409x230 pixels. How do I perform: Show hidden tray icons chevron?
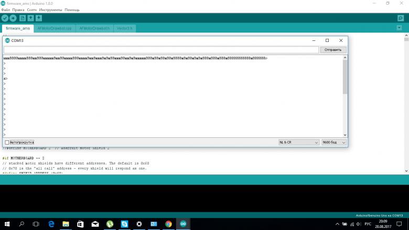point(337,224)
